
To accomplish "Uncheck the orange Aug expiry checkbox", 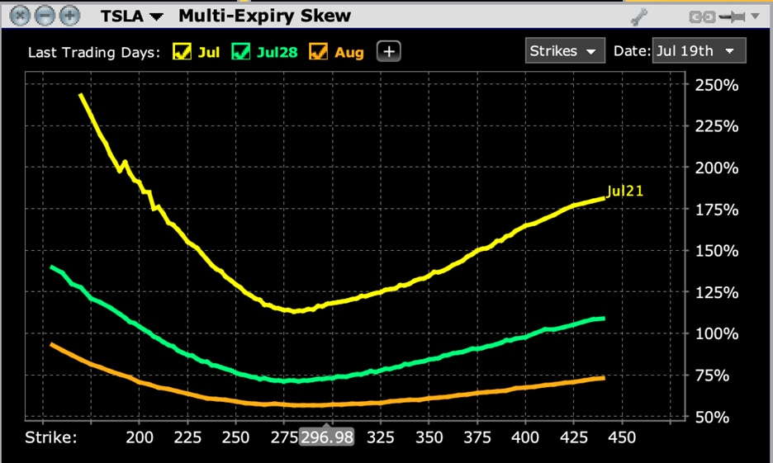I will point(318,51).
